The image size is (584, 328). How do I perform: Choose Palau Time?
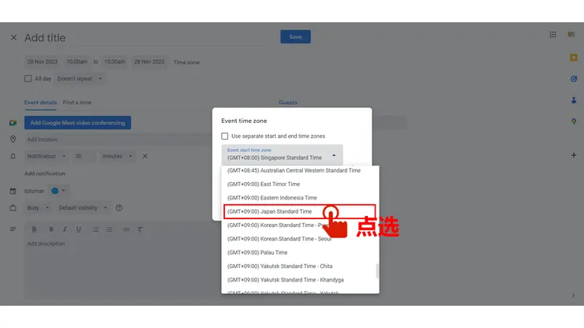tap(300, 252)
